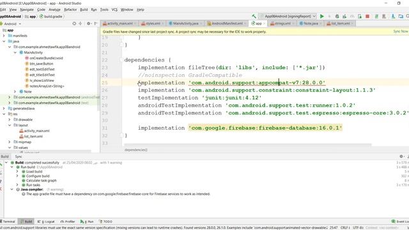
Task: Open the Event Log button
Action: 401,222
